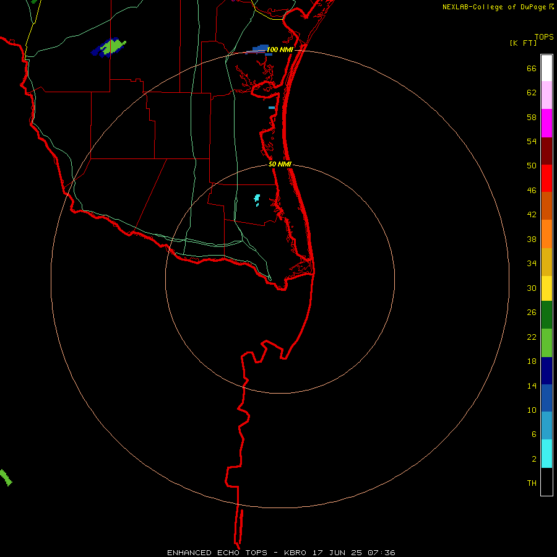Click the blue echo beside 100 NMI label
Image resolution: width=557 pixels, height=557 pixels.
point(259,50)
